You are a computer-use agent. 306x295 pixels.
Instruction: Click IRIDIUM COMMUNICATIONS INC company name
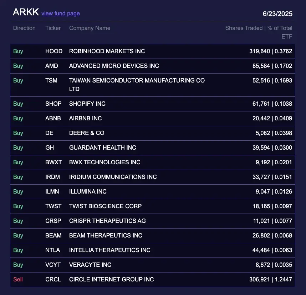tap(113, 177)
